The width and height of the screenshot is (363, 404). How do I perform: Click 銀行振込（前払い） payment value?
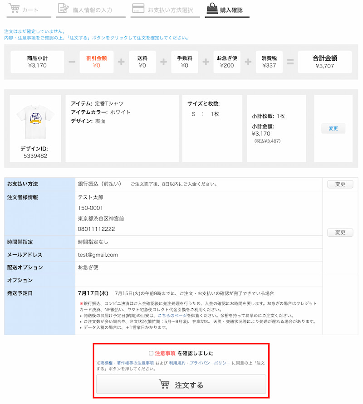tap(99, 184)
